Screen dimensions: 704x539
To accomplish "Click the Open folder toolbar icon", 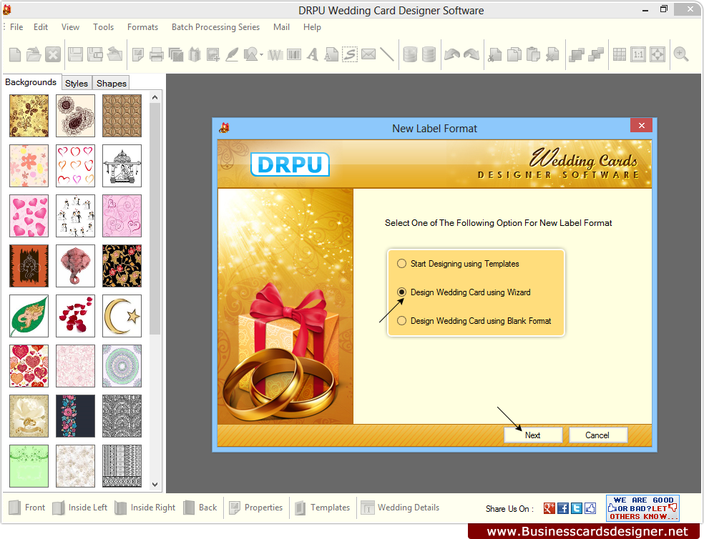I will tap(34, 55).
